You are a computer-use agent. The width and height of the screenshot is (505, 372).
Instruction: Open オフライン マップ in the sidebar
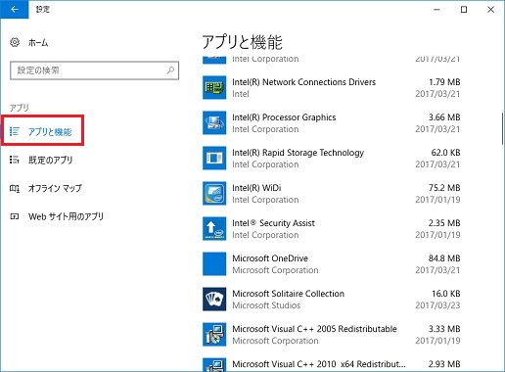point(55,188)
